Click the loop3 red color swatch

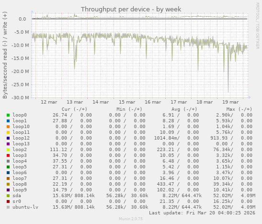(8, 155)
